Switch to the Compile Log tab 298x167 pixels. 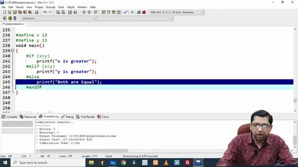coord(48,116)
